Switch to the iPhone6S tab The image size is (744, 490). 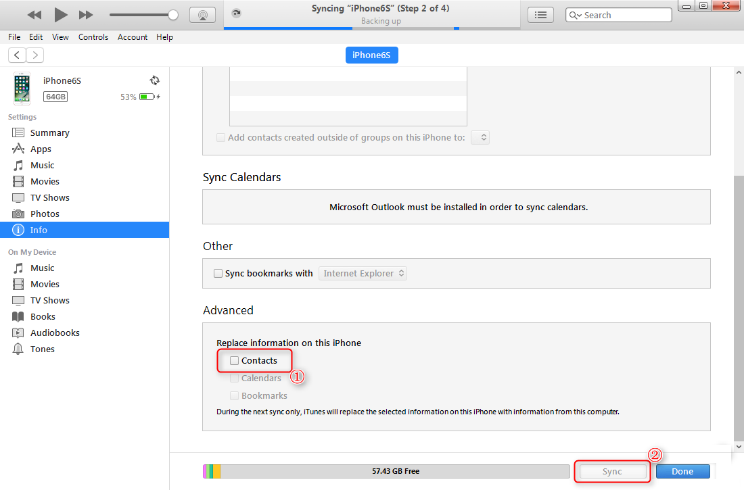point(371,55)
